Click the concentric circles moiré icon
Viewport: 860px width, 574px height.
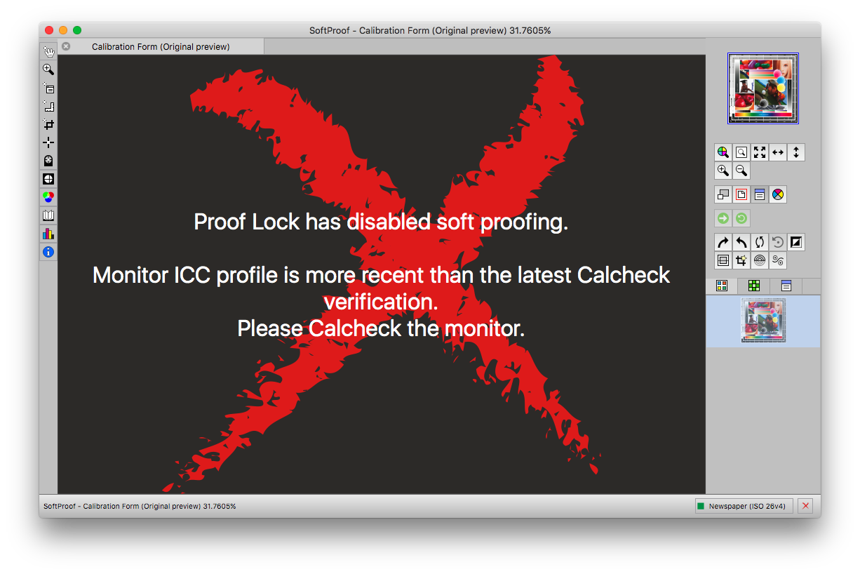click(x=760, y=261)
